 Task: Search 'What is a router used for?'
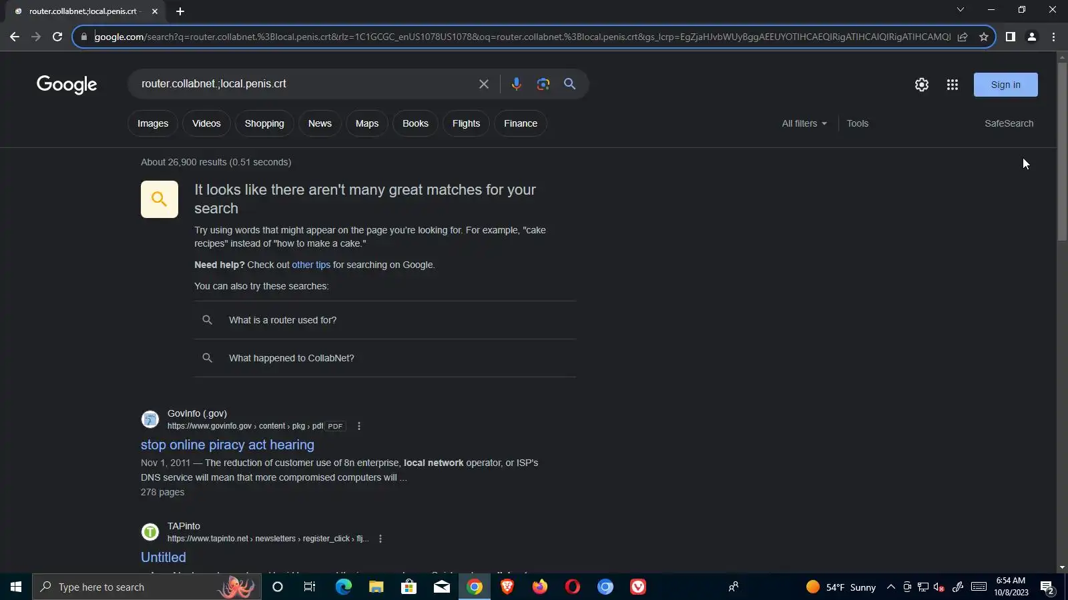click(385, 320)
